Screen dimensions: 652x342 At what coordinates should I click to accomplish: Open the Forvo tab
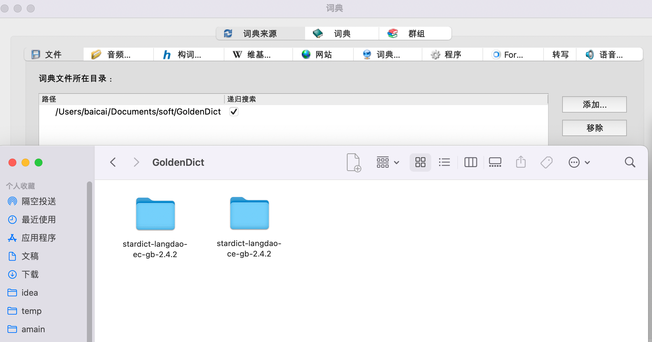tap(513, 54)
